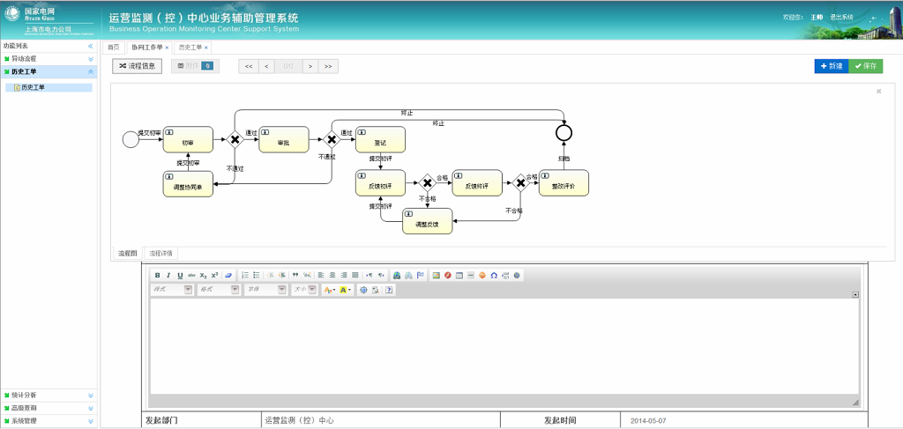Insert a special character (omega icon)
This screenshot has height=429, width=903.
494,276
